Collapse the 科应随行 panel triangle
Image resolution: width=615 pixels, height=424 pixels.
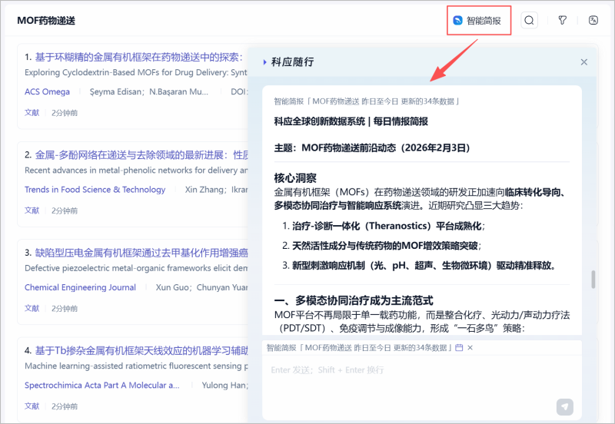point(265,62)
